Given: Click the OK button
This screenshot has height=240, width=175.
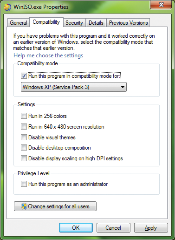Looking at the screenshot, I should (76, 228).
